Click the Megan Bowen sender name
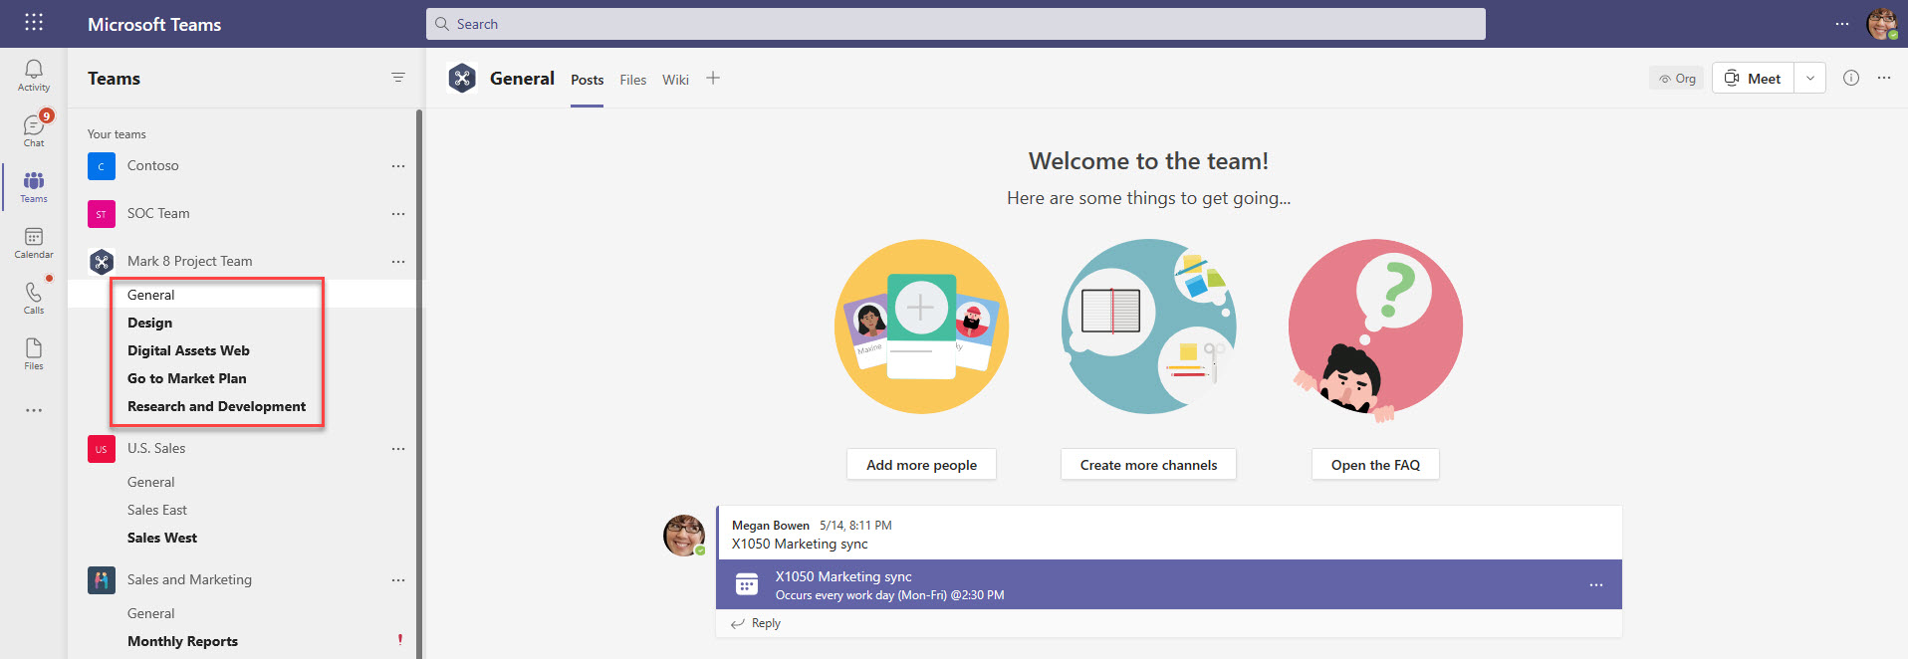This screenshot has height=659, width=1908. [771, 526]
